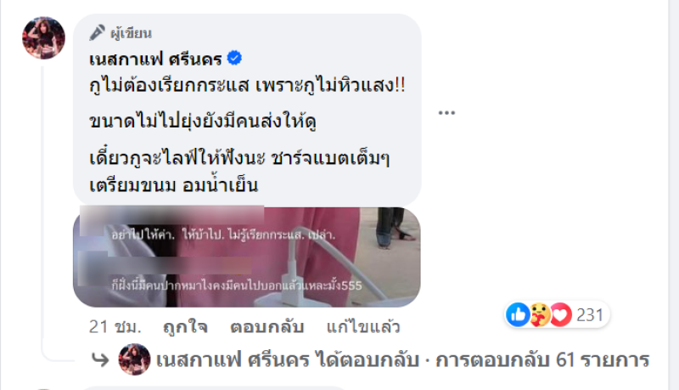Click ตอบกลับ to reply to comment
This screenshot has width=679, height=390.
(267, 327)
